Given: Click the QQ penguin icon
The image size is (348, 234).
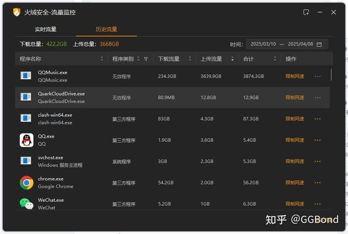Looking at the screenshot, I should click(26, 140).
